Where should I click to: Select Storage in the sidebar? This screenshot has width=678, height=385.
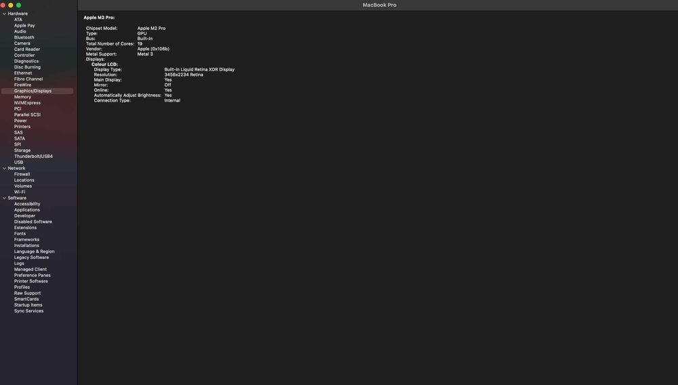pyautogui.click(x=22, y=150)
